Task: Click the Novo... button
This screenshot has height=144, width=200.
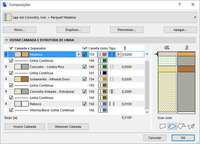Action: tap(19, 30)
